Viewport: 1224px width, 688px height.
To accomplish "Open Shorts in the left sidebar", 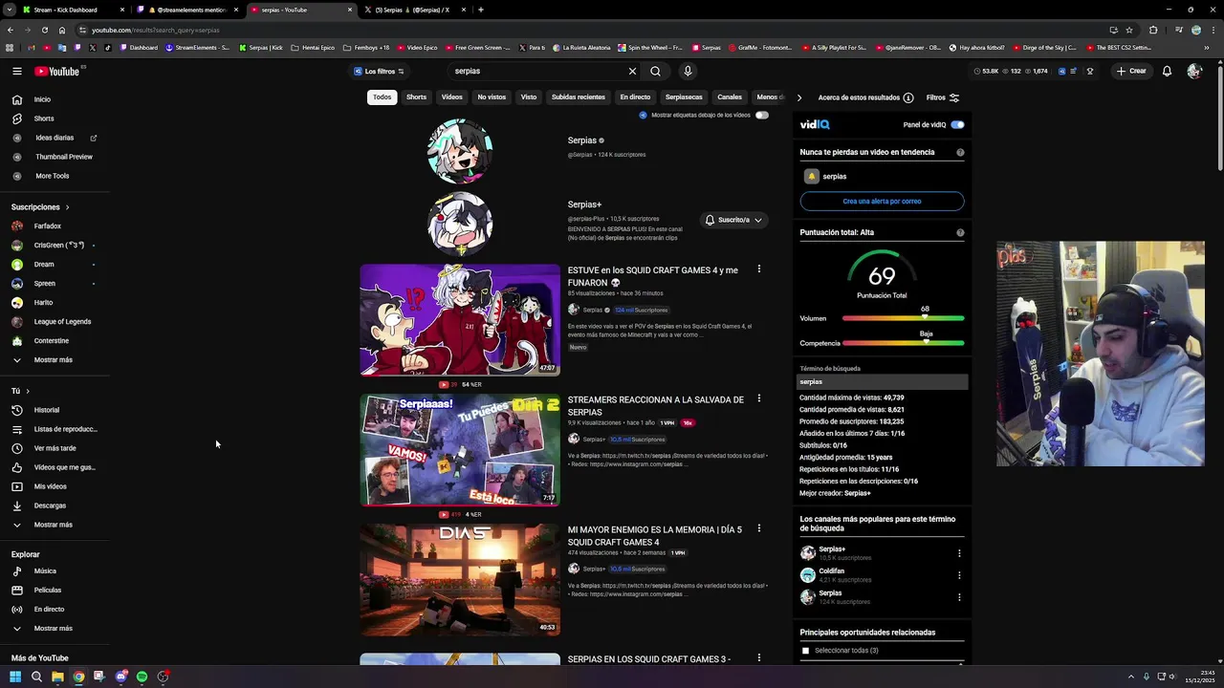I will coord(44,118).
